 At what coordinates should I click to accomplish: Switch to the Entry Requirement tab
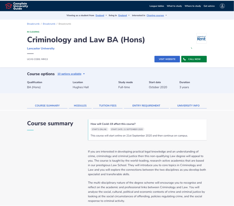[x=146, y=106]
